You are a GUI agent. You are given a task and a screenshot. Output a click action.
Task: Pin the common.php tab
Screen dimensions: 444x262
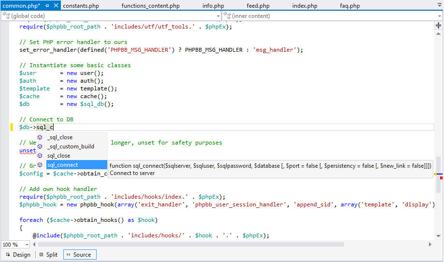coord(47,5)
